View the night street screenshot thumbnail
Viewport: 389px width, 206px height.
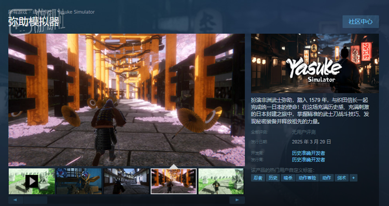coord(126,181)
